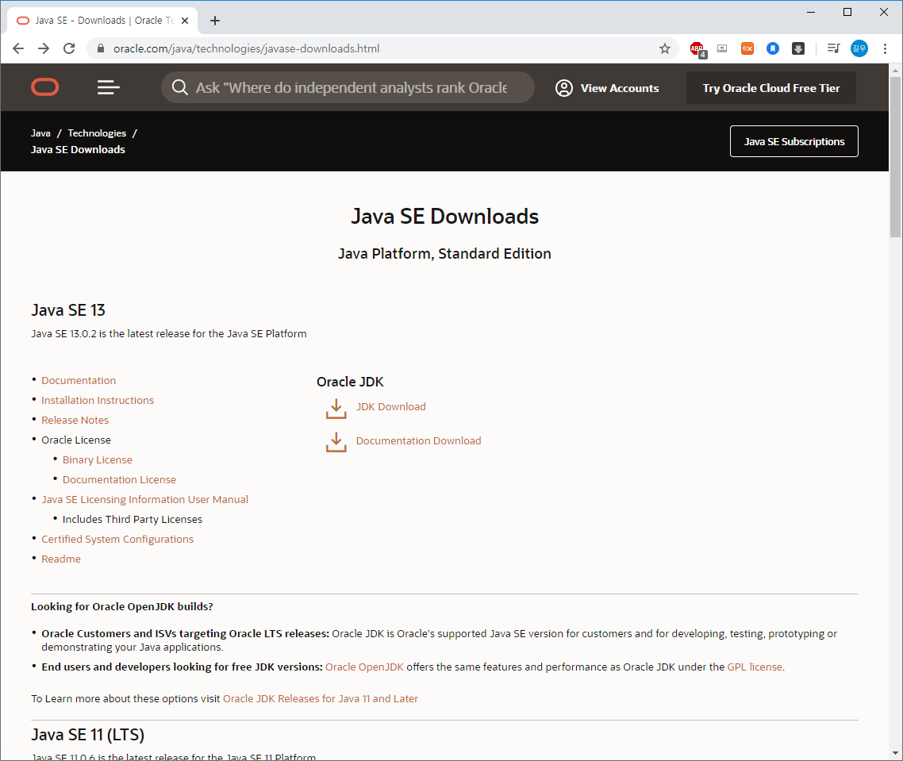
Task: Click the dark download extension icon
Action: pos(798,48)
